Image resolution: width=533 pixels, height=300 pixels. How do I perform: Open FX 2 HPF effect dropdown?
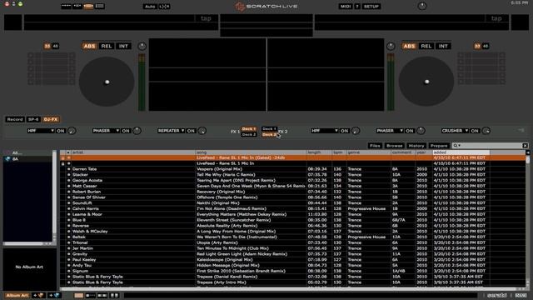coord(325,131)
